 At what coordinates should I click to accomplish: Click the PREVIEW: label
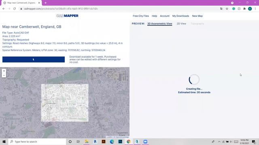pyautogui.click(x=138, y=24)
